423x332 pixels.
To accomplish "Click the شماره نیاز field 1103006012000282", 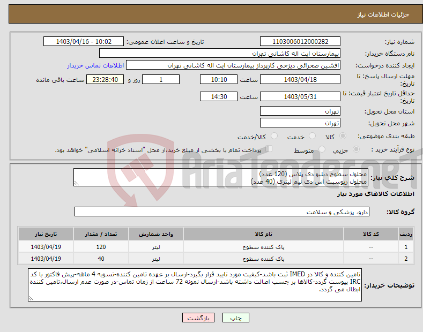I will click(300, 42).
